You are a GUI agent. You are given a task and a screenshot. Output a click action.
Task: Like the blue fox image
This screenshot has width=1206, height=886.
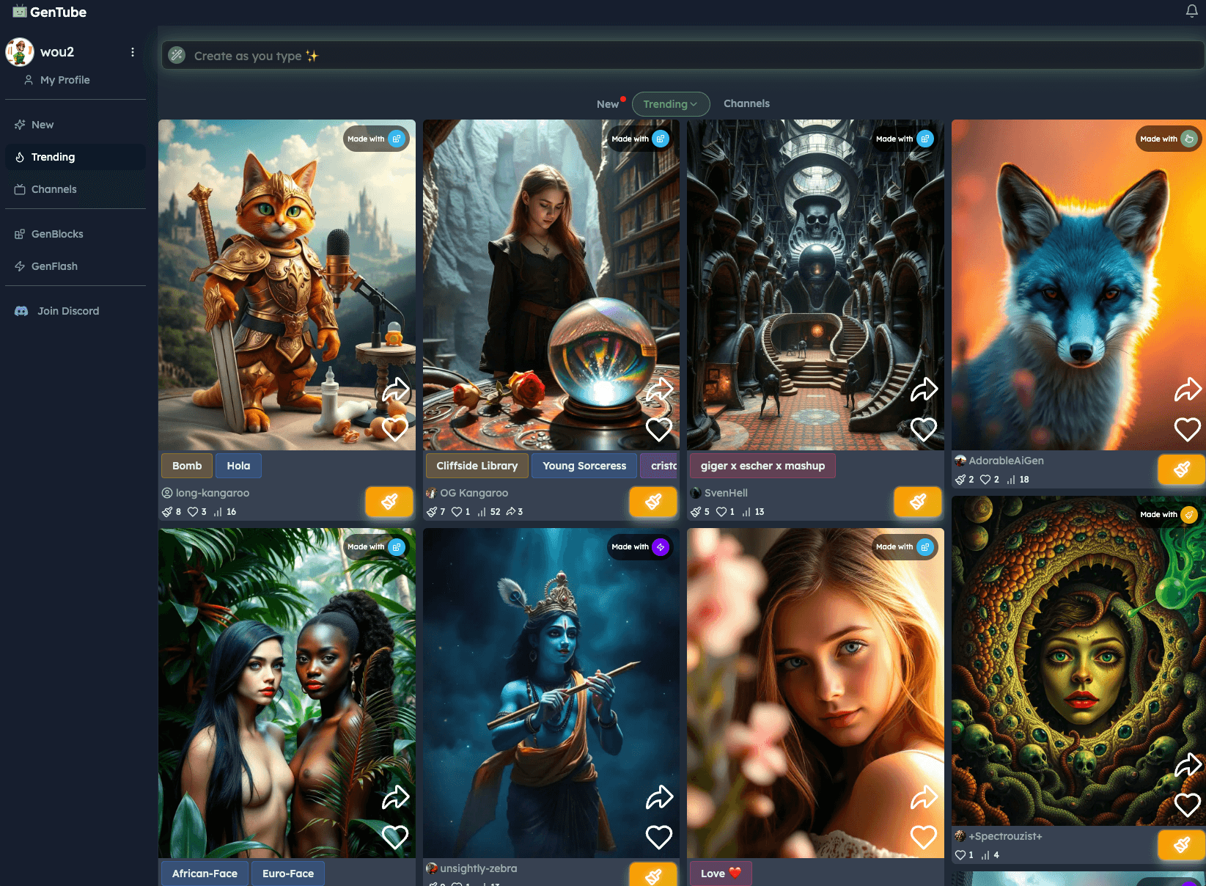click(x=1188, y=429)
